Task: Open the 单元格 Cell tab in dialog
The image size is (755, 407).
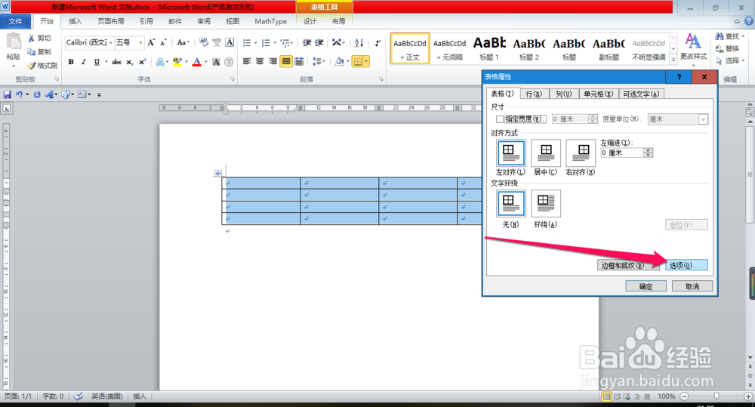Action: click(599, 94)
